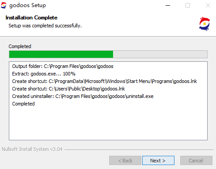This screenshot has height=169, width=216.
Task: Click the Completed status label above bar
Action: point(20,46)
